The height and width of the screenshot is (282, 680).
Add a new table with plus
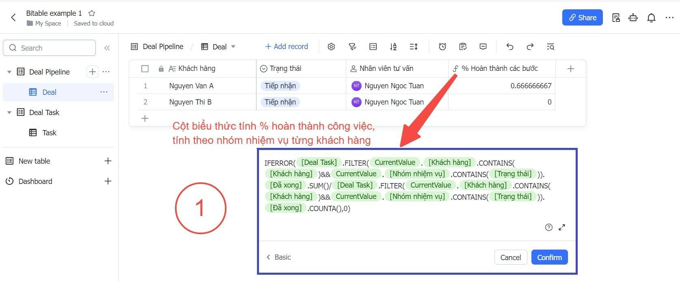coord(108,161)
